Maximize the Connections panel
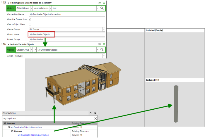The height and width of the screenshot is (138, 205). [x=90, y=113]
